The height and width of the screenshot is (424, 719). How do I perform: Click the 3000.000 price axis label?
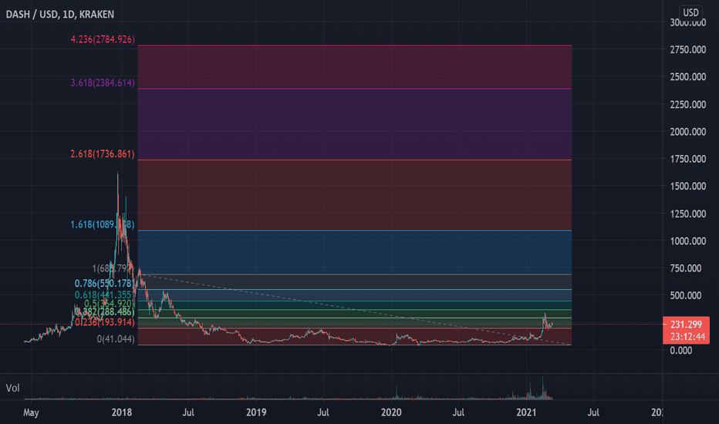click(x=688, y=22)
